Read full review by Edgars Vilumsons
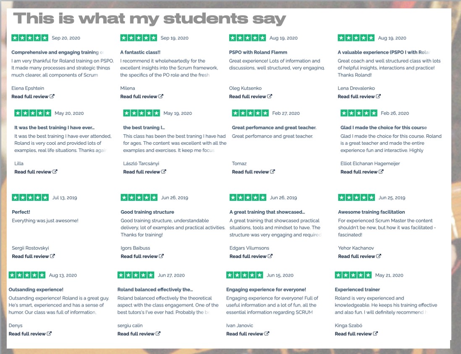Viewport: 461px width, 354px height. 251,256
